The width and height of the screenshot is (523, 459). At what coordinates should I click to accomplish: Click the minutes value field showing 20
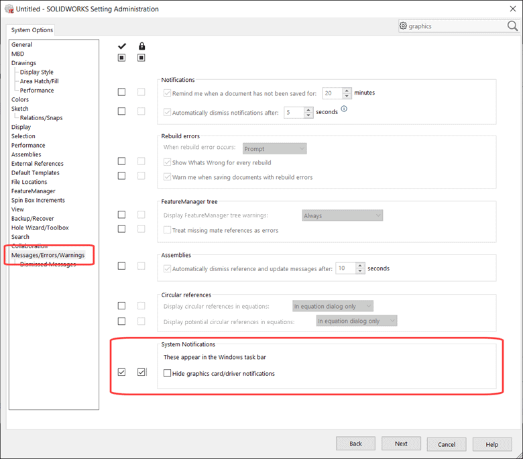[x=333, y=93]
